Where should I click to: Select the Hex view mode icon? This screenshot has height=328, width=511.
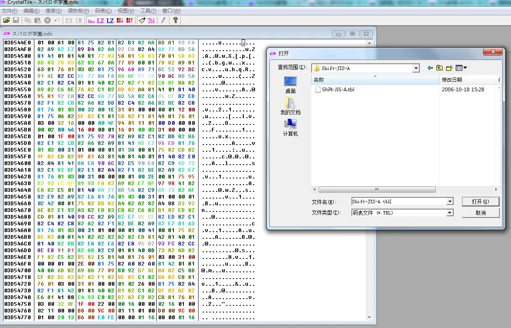pos(91,21)
